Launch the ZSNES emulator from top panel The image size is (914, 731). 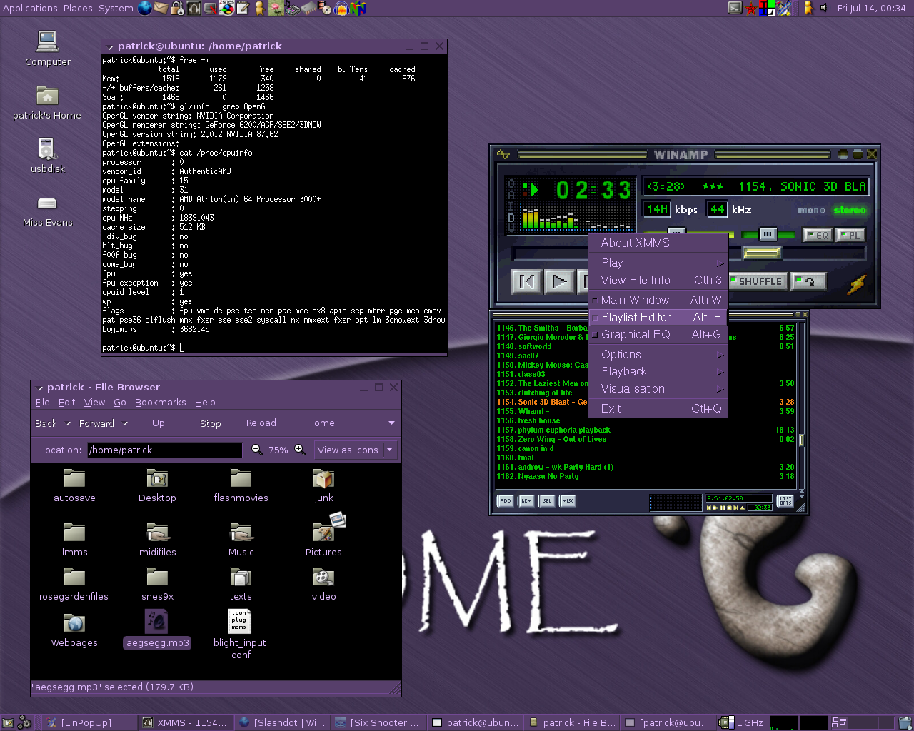[x=226, y=8]
